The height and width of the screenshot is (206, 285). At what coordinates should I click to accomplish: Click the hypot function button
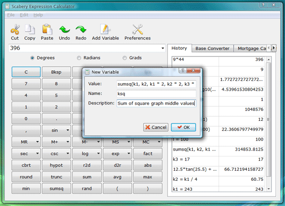click(57, 165)
